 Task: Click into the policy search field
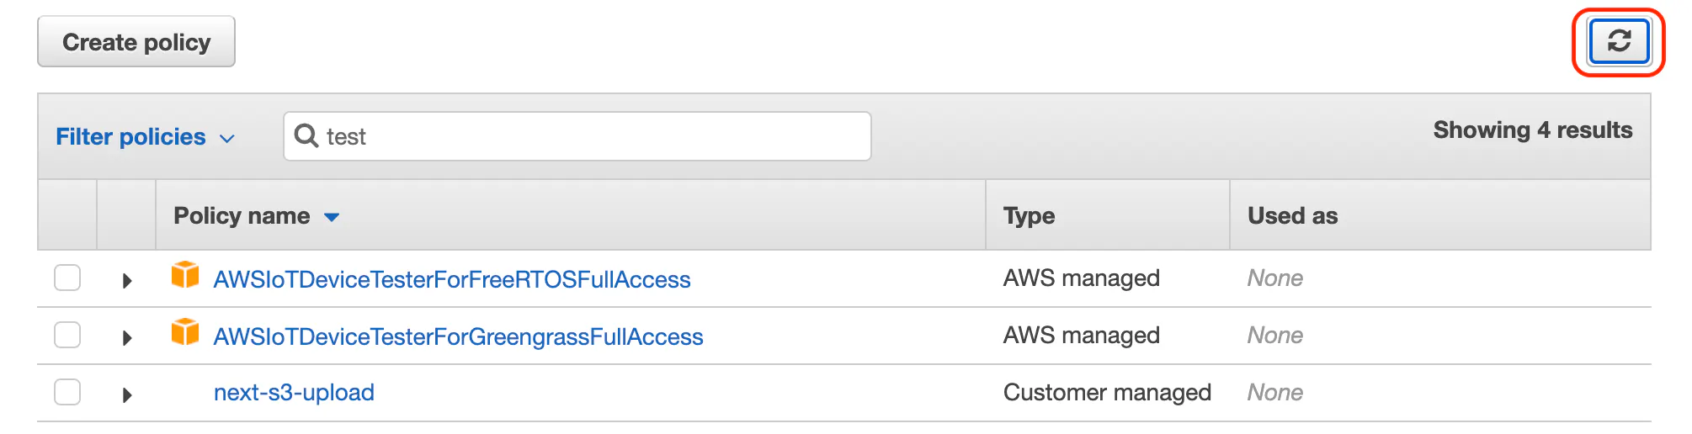pyautogui.click(x=589, y=136)
